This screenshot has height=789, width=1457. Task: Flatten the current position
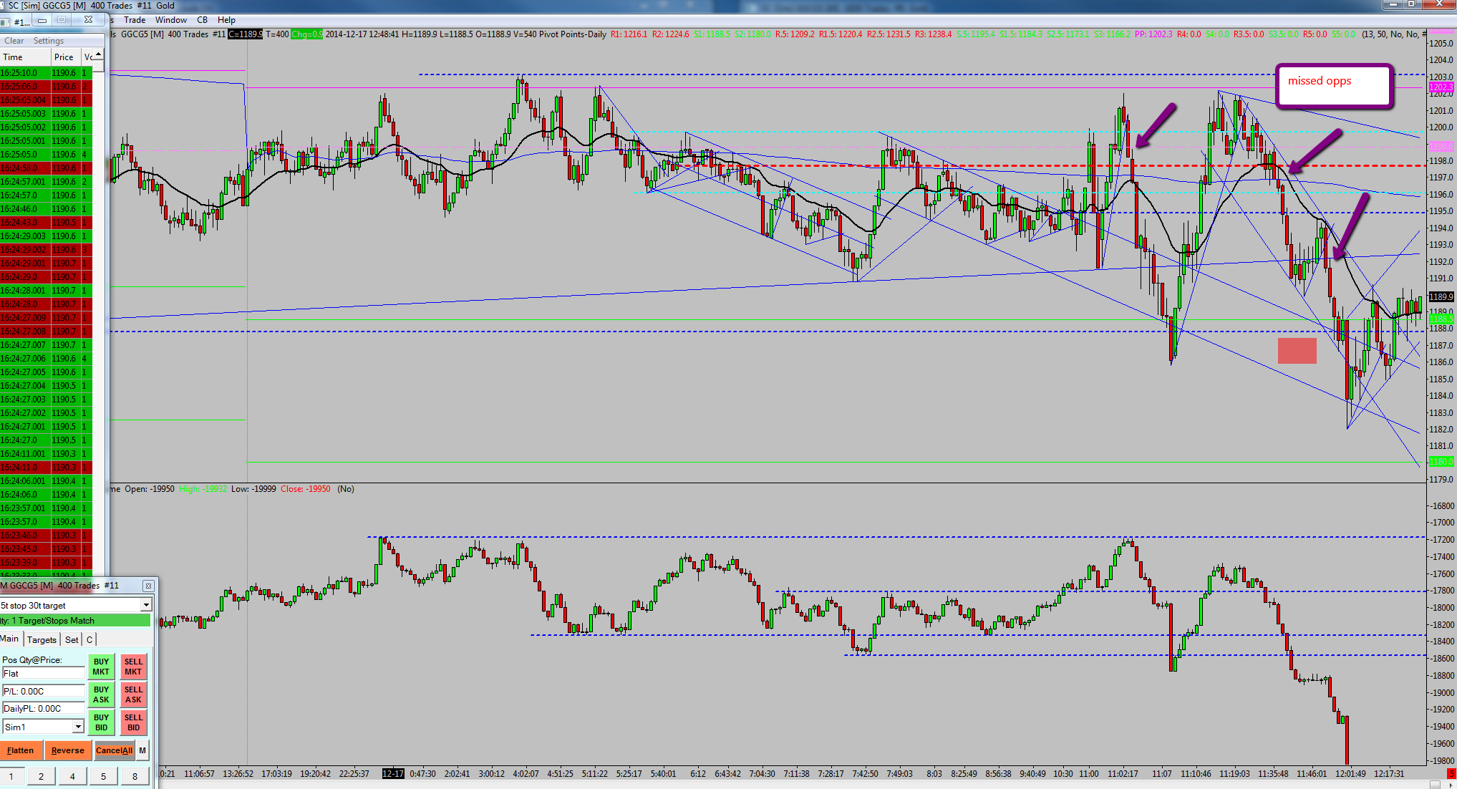point(21,750)
